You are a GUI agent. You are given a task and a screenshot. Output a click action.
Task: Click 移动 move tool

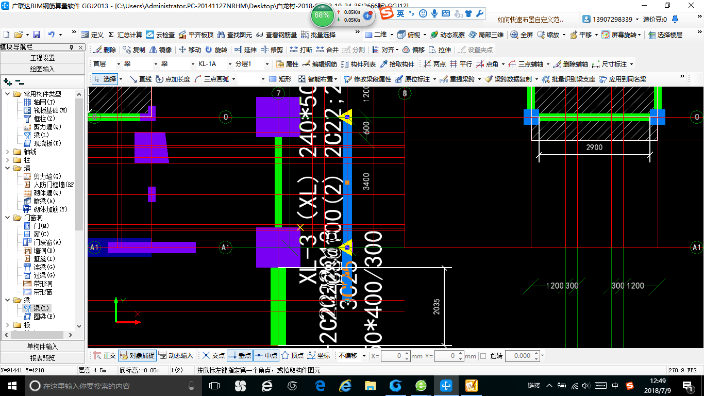point(190,49)
